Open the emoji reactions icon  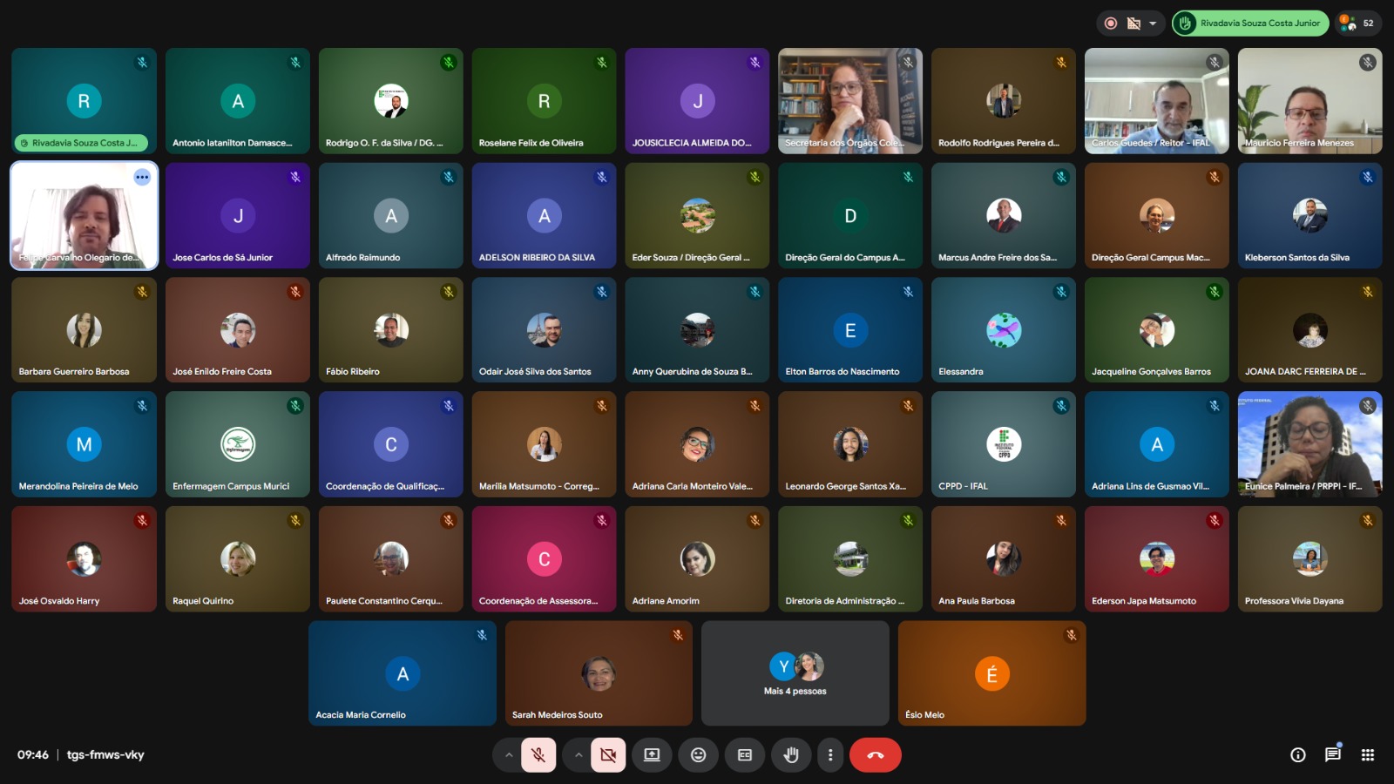click(x=698, y=755)
